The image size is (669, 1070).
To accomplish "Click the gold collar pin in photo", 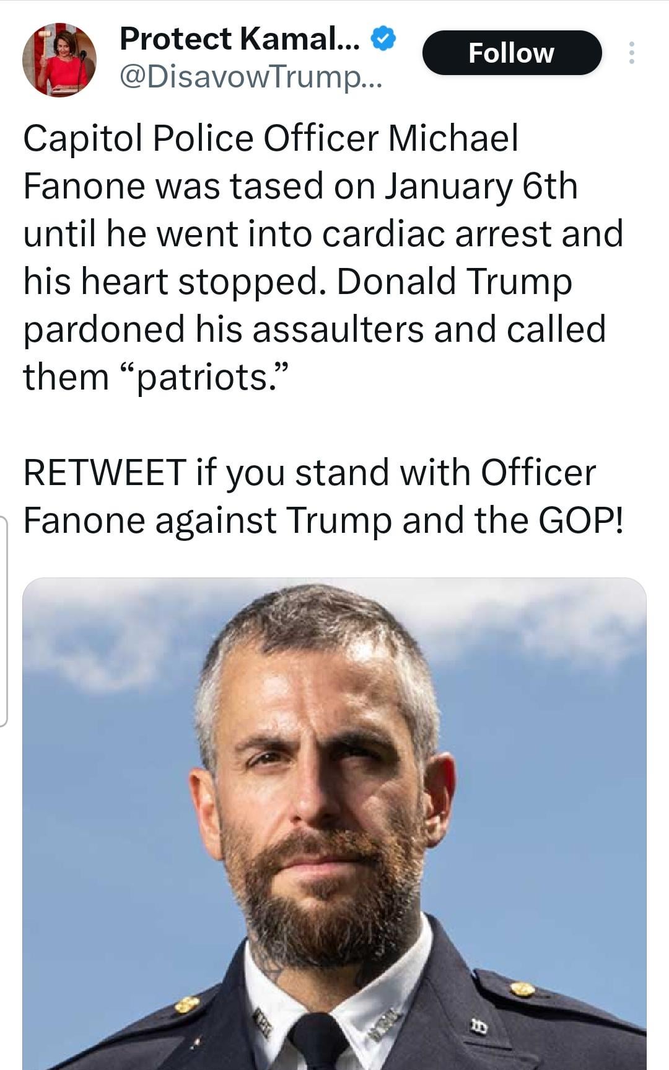I will [x=522, y=988].
